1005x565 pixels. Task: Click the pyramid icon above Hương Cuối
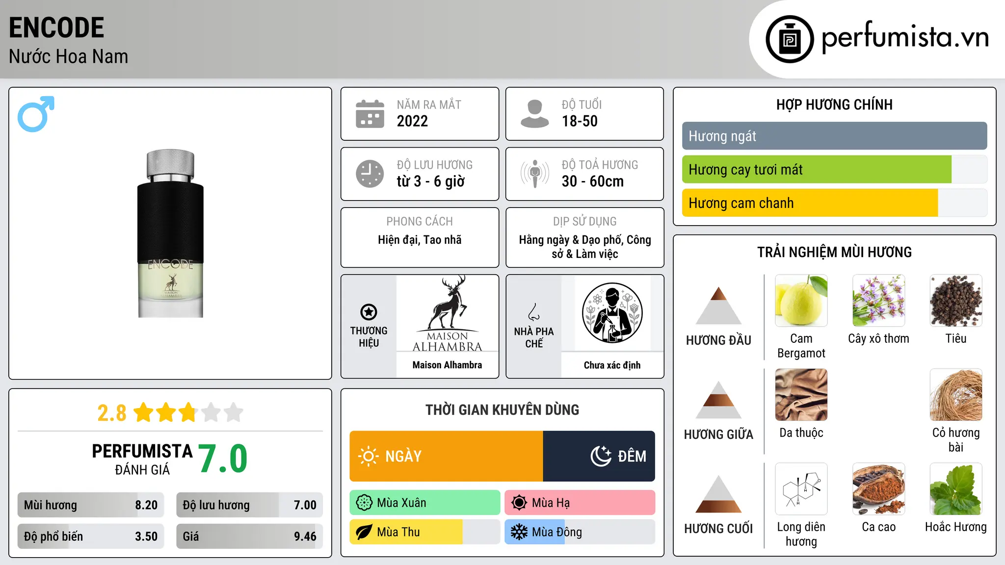click(x=719, y=494)
